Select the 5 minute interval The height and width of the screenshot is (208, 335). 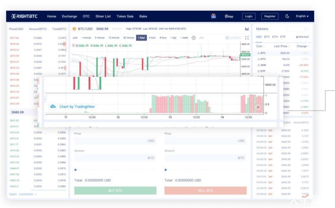click(100, 38)
